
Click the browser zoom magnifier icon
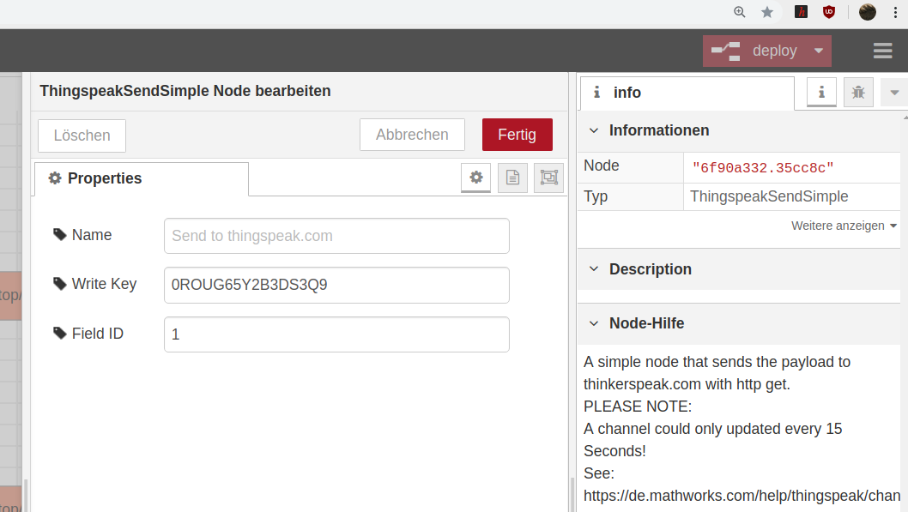(x=739, y=12)
